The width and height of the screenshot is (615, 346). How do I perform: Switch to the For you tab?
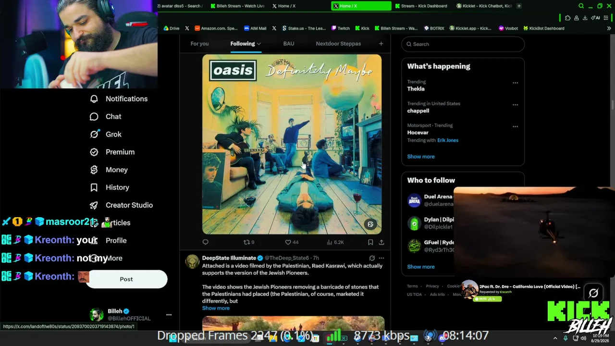(199, 44)
